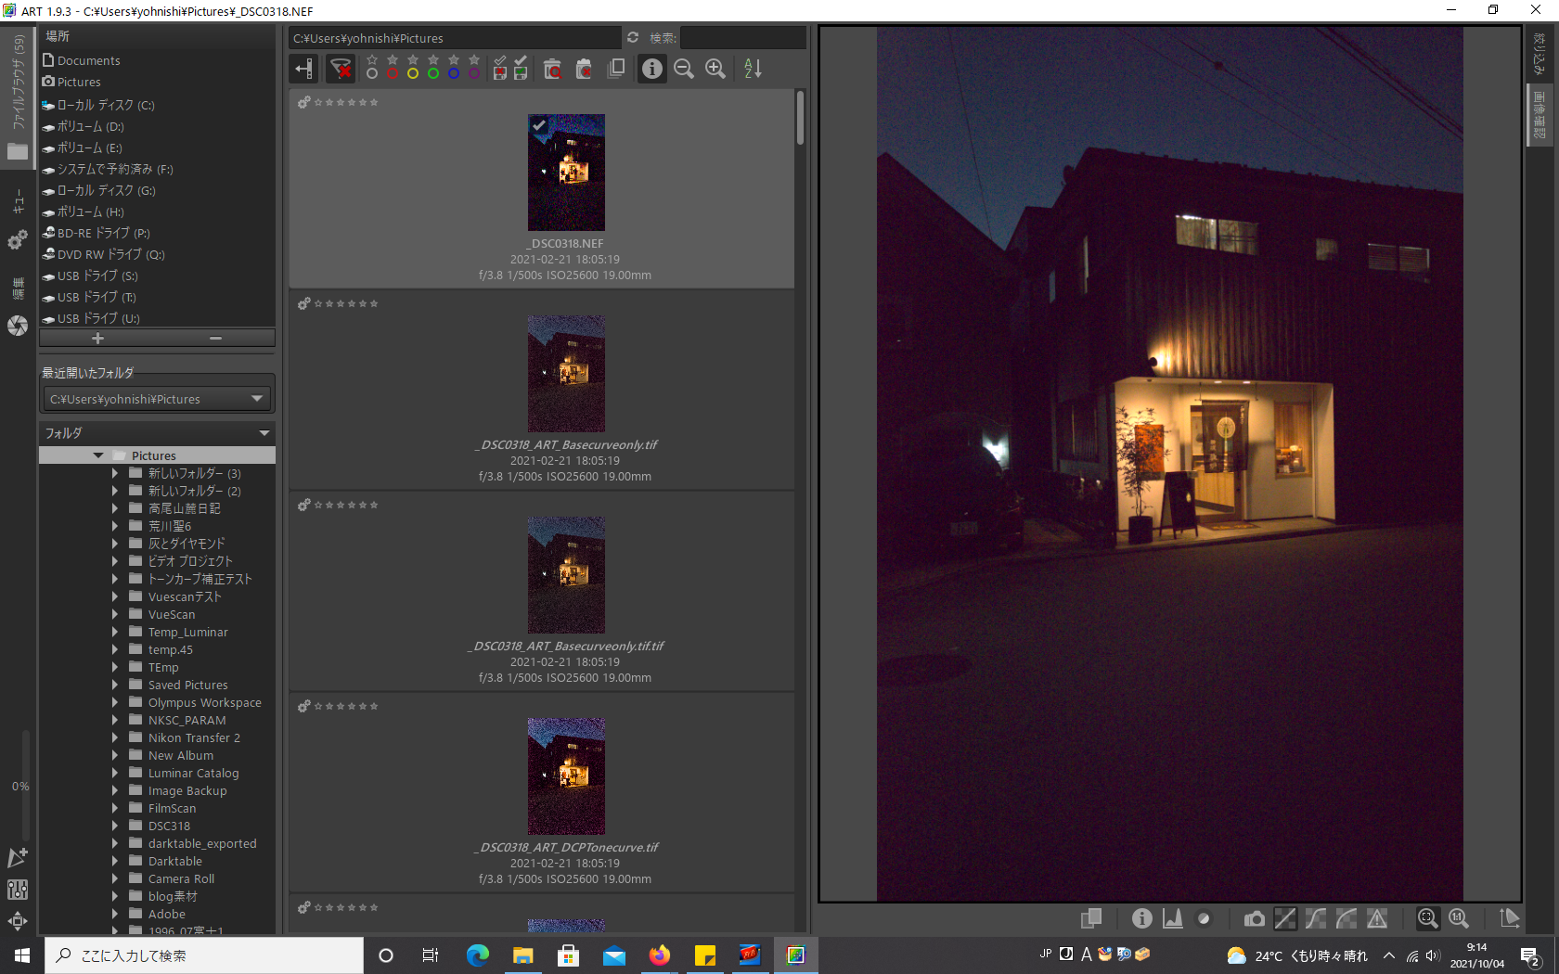Click the image info icon under the preview
The width and height of the screenshot is (1559, 974).
[x=1142, y=918]
